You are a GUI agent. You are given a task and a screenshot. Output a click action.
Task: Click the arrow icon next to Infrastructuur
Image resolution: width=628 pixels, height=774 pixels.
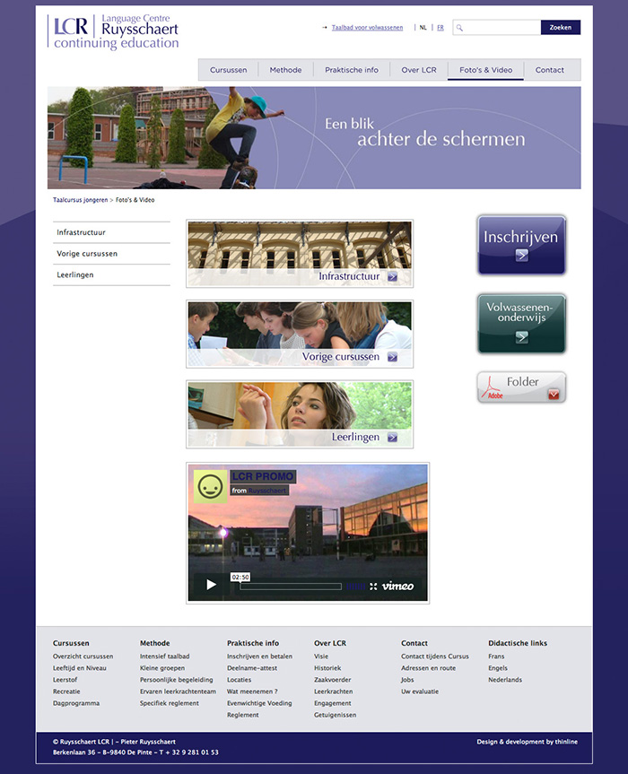point(393,276)
